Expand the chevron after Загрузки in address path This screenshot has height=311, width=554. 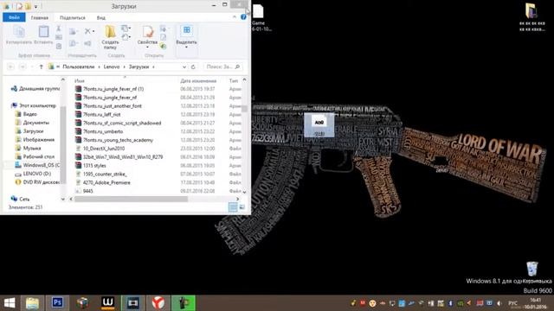[x=153, y=67]
